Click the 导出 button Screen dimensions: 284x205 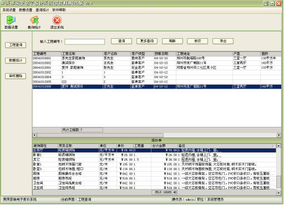tap(223, 41)
